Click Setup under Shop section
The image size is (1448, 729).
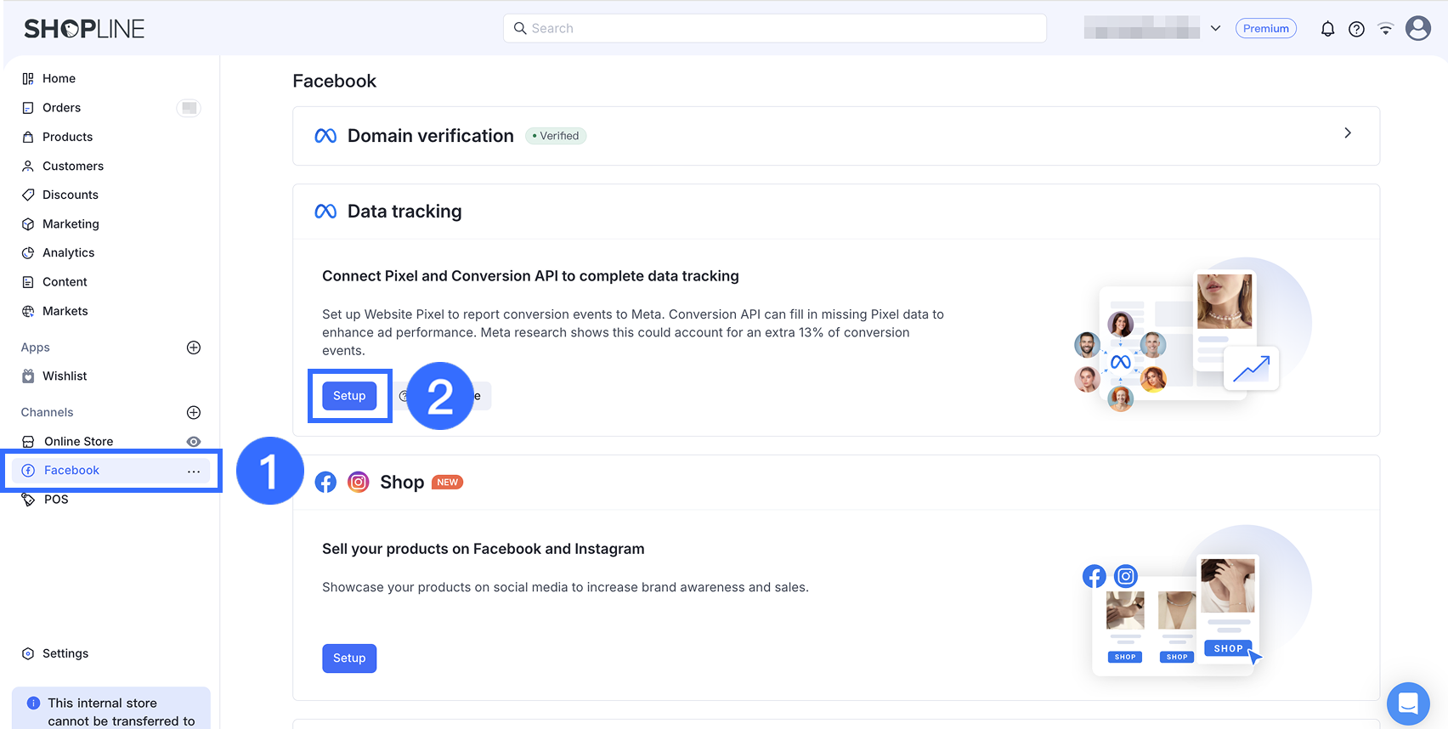point(349,658)
